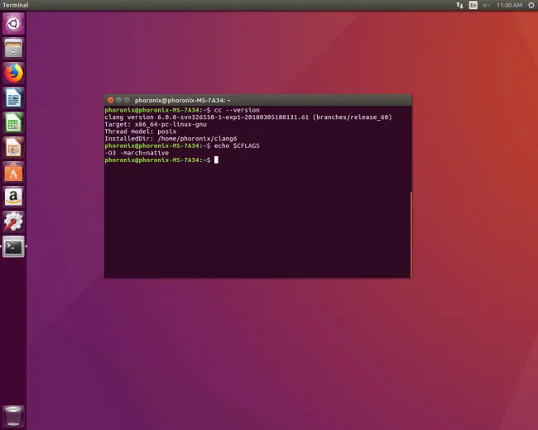Open LibreOffice Calc spreadsheet app

[13, 122]
